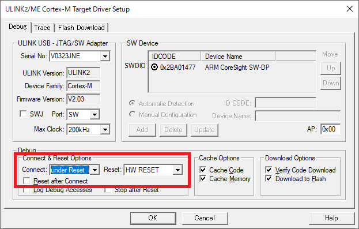This screenshot has width=359, height=229.
Task: Expand the Port SW dropdown
Action: pyautogui.click(x=95, y=114)
